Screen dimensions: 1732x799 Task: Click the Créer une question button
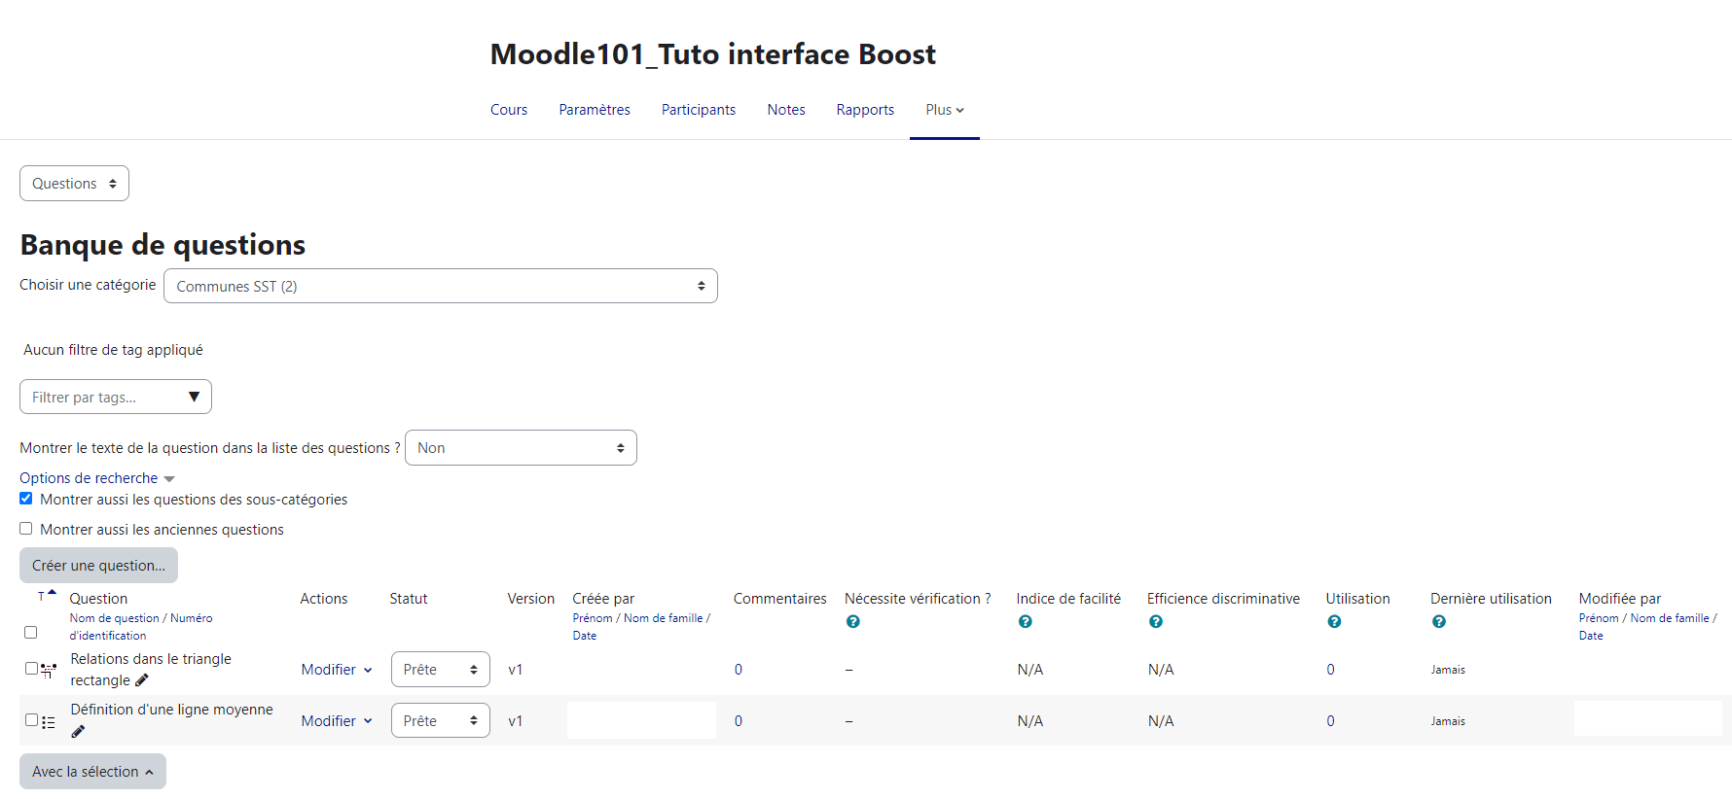tap(98, 565)
